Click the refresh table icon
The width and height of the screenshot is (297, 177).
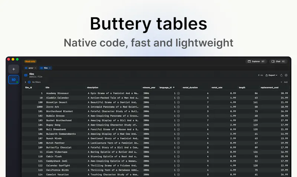coord(281,75)
